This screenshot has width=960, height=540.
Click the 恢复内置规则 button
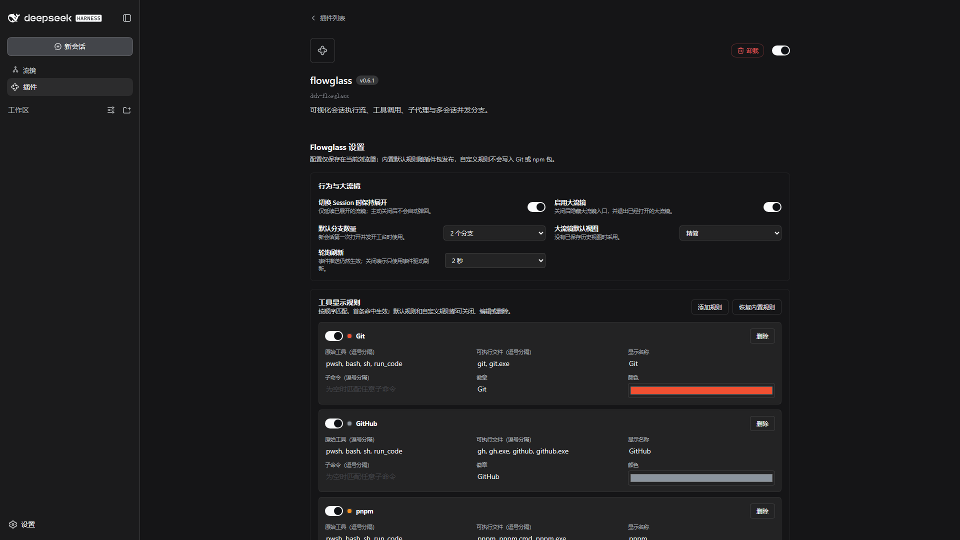[757, 307]
